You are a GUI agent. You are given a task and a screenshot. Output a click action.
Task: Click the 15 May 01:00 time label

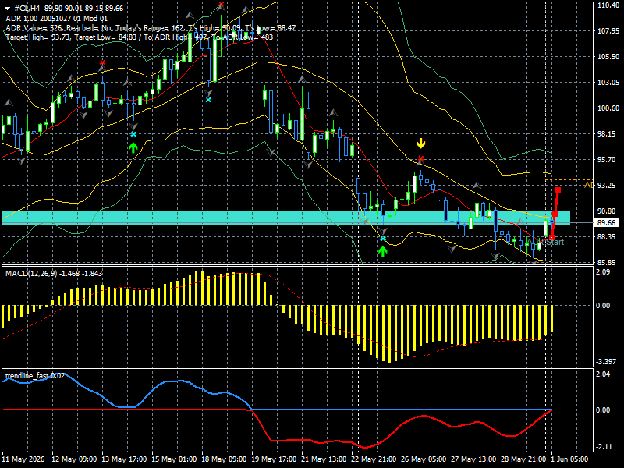[x=174, y=459]
